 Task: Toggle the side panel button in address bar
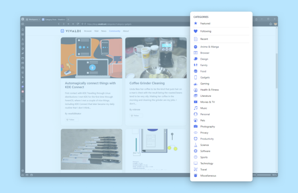click(23, 24)
